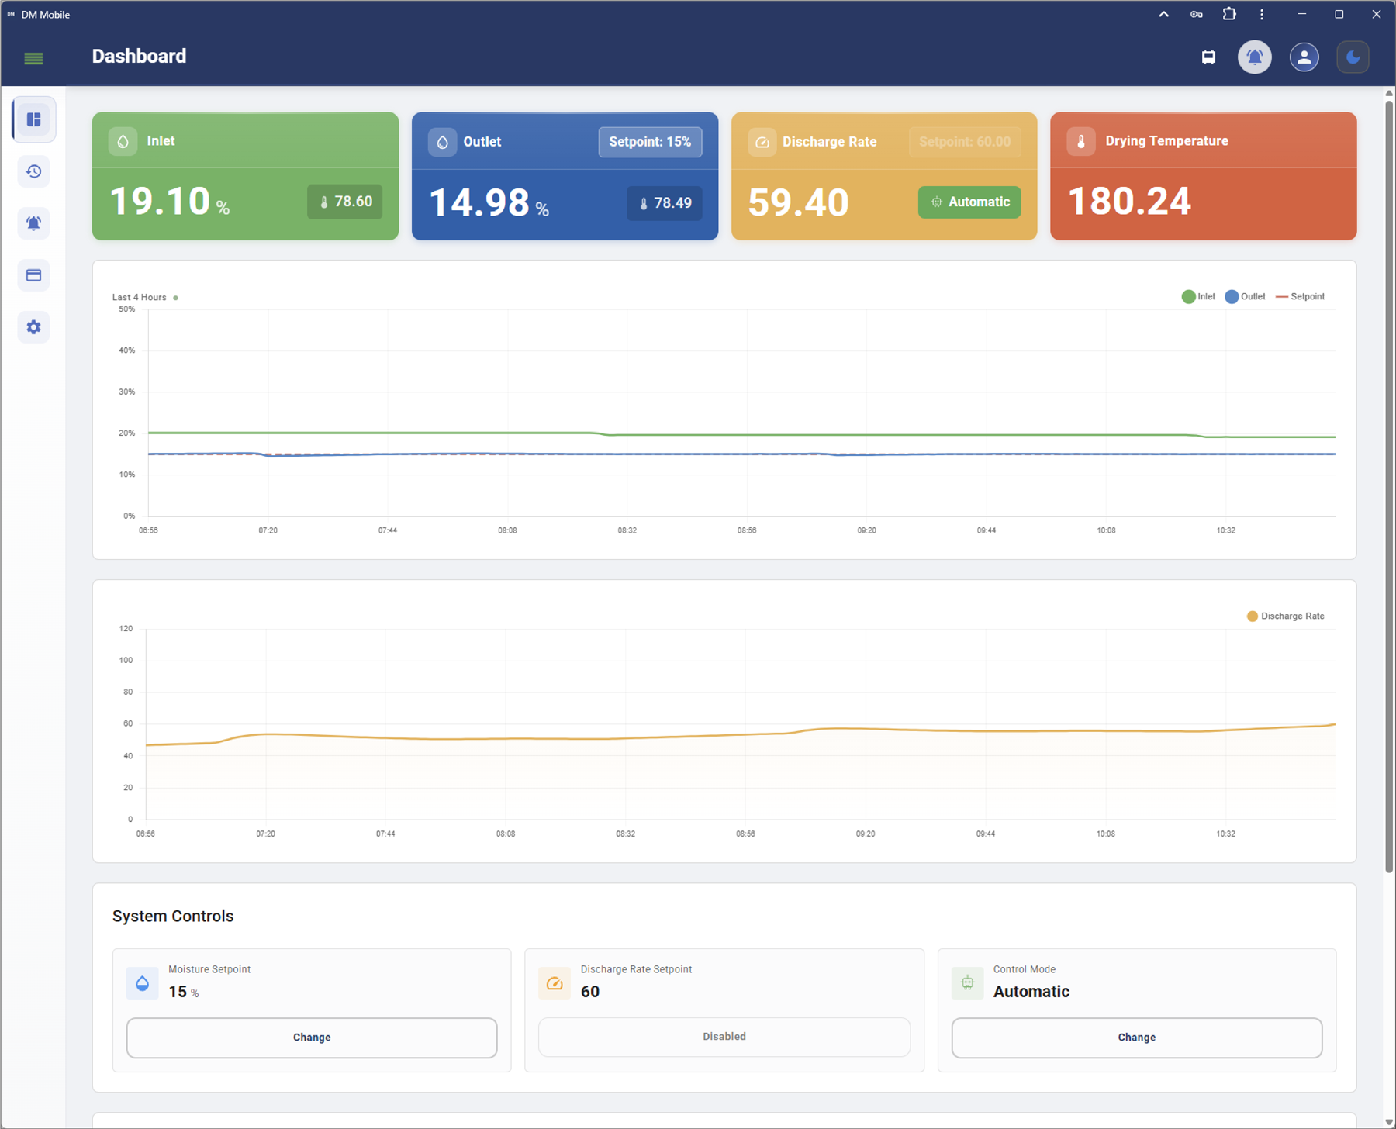The height and width of the screenshot is (1129, 1396).
Task: Click the 14.98 outlet moisture value
Action: point(479,203)
